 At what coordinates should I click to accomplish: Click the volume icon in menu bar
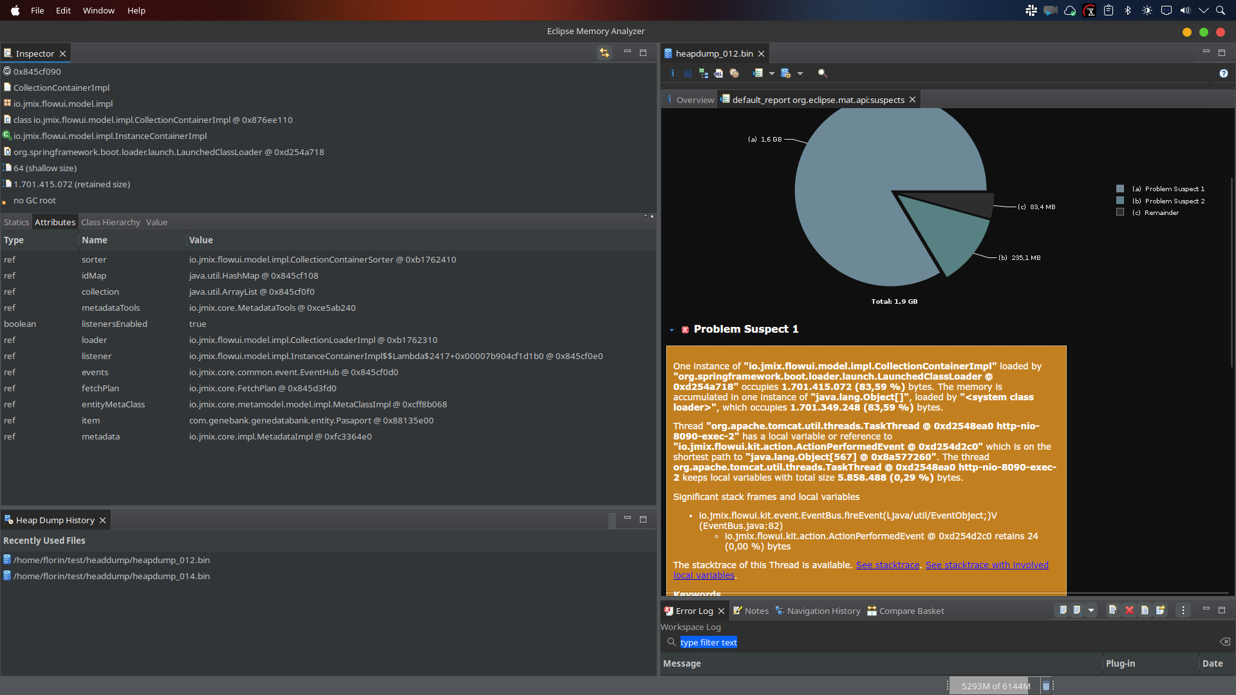coord(1185,10)
